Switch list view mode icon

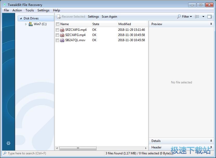[197, 17]
